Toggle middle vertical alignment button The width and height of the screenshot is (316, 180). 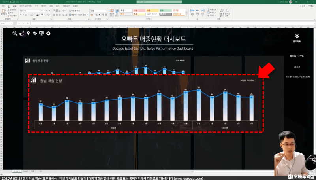click(57, 11)
